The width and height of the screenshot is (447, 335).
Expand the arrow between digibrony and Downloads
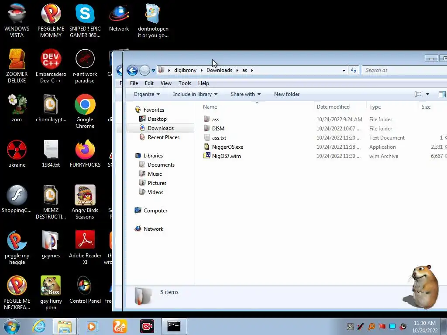coord(202,70)
